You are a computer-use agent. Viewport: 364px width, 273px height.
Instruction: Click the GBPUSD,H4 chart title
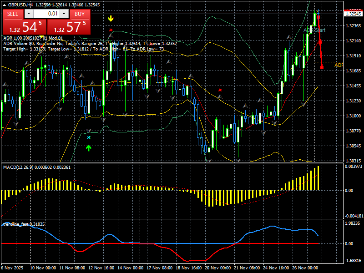[x=21, y=5]
